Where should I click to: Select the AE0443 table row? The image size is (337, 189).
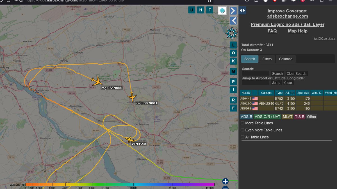pyautogui.click(x=288, y=99)
